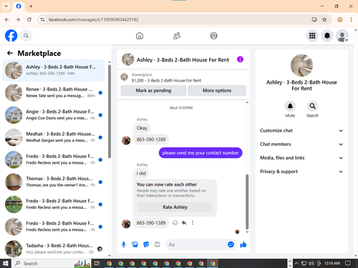This screenshot has height=268, width=358.
Task: Expand the Customize chat section
Action: coord(301,131)
